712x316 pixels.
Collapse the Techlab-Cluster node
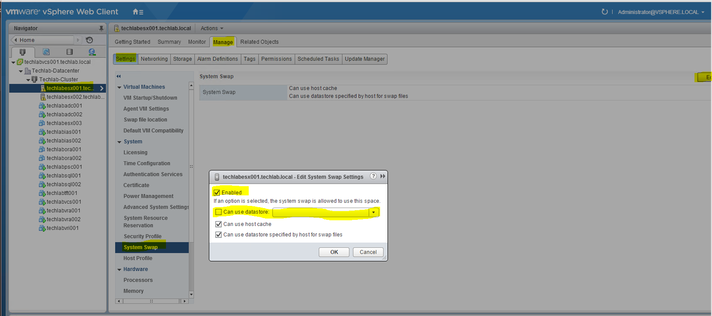[x=28, y=80]
